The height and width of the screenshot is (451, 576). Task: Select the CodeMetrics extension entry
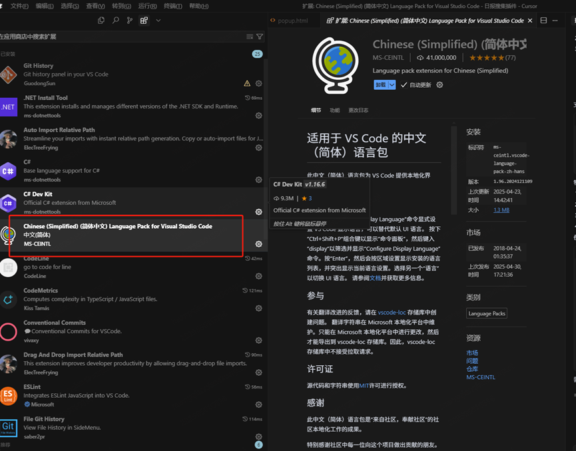point(133,299)
